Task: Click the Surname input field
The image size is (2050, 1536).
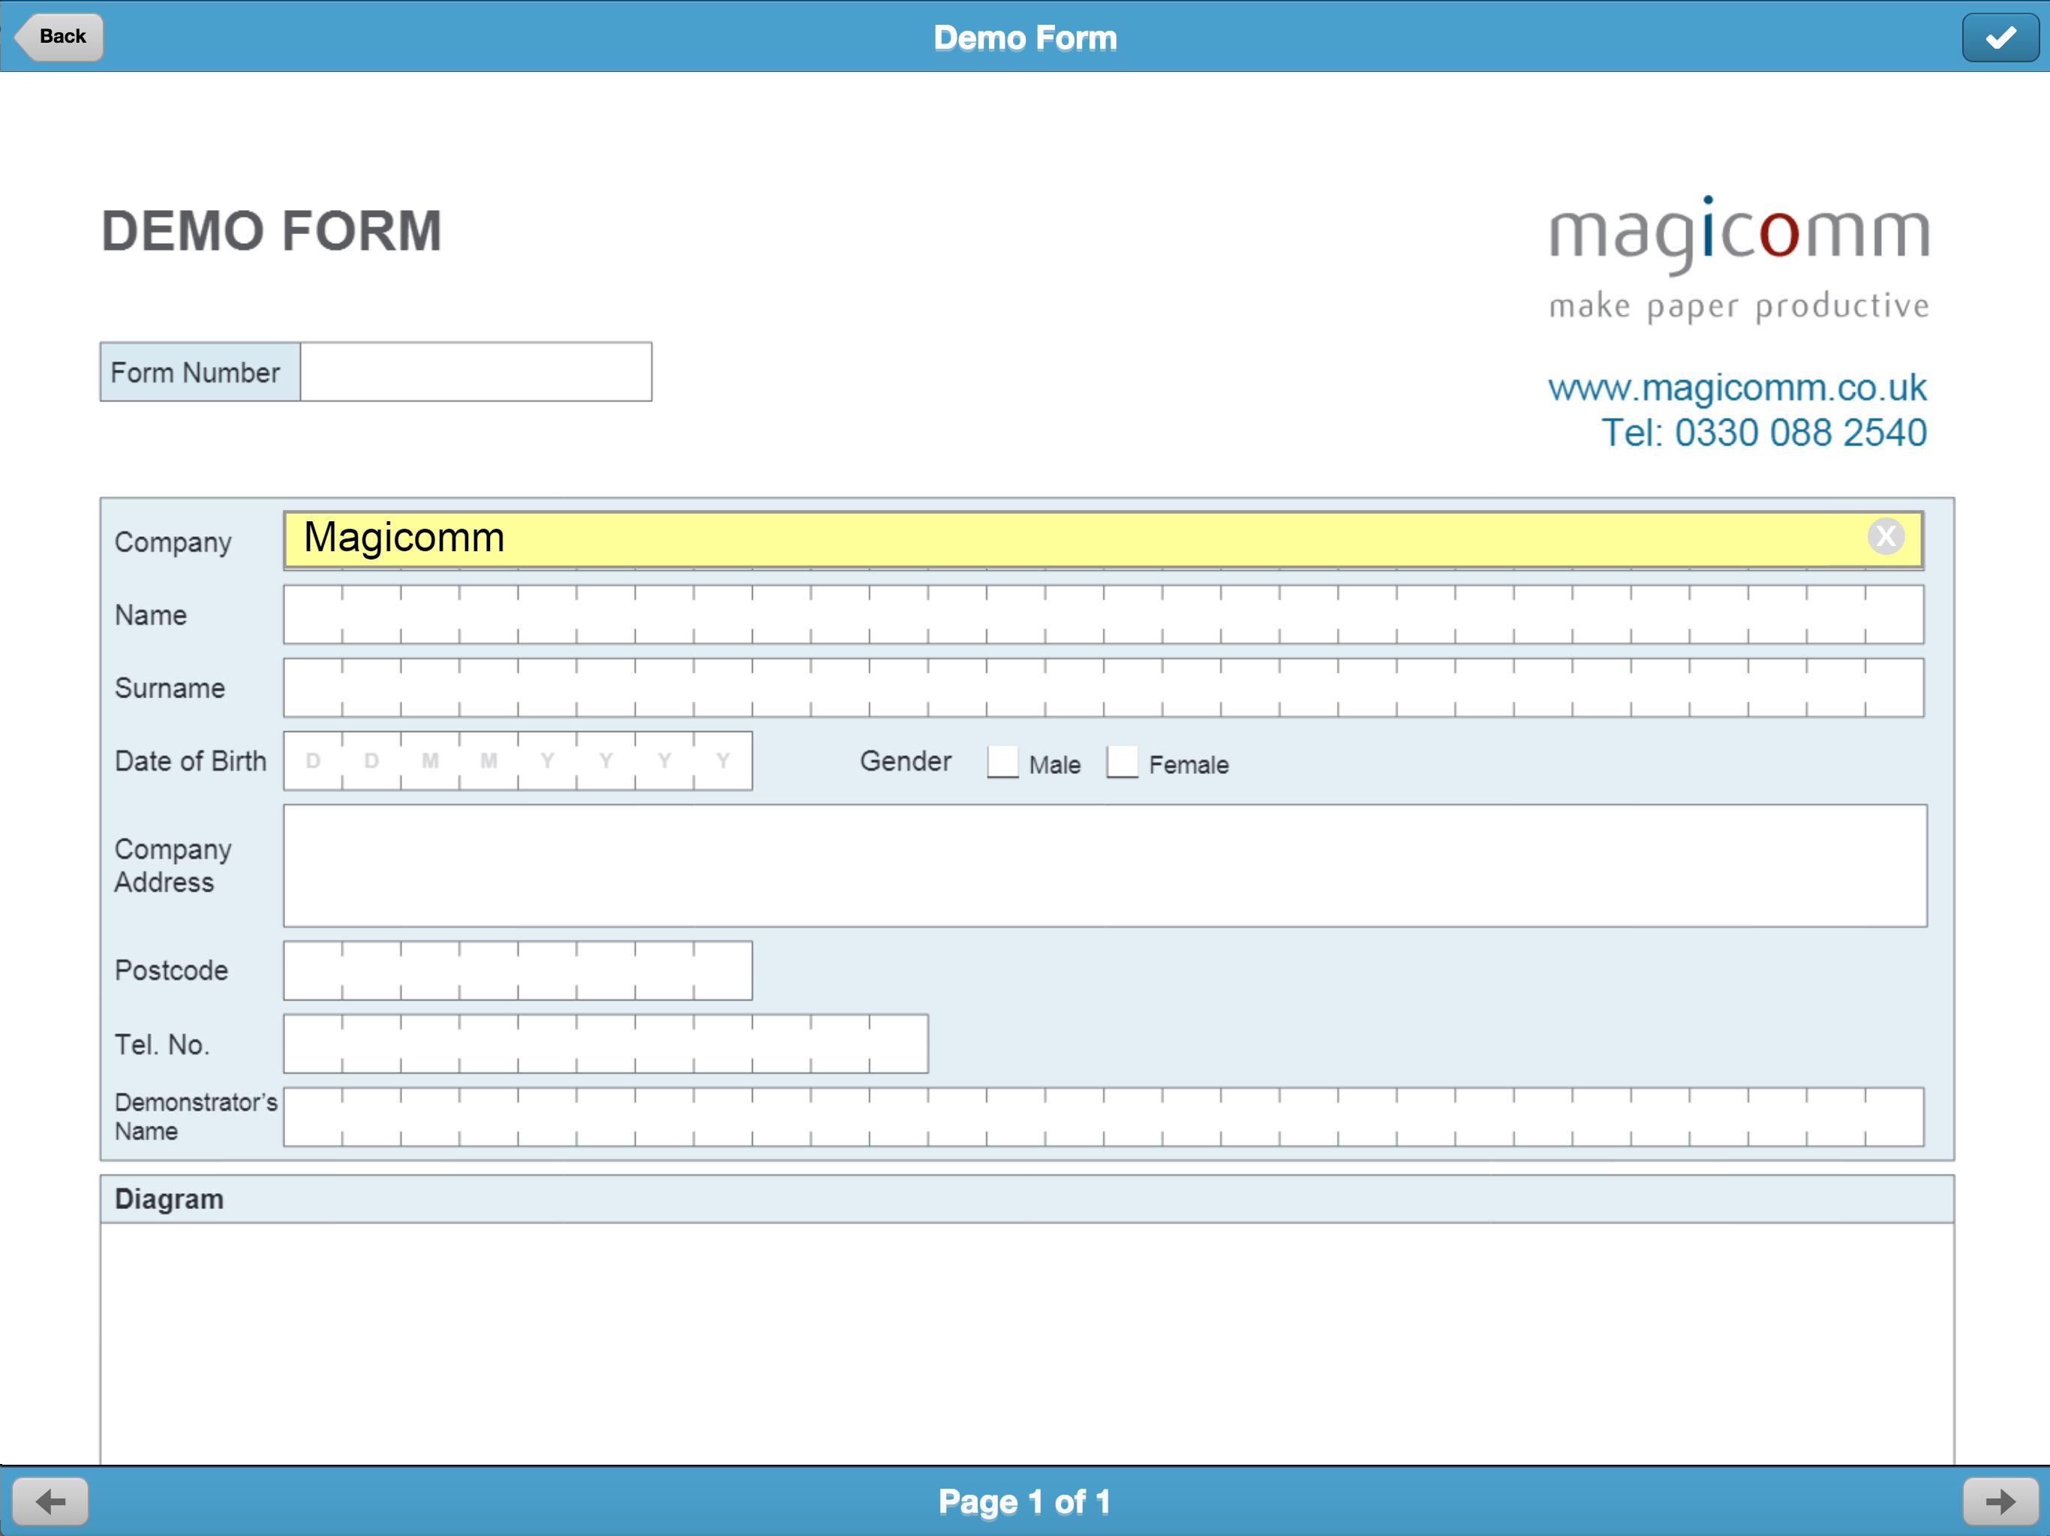Action: (x=1103, y=688)
